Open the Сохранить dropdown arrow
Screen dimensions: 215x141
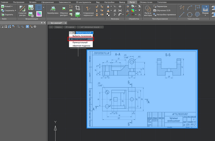click(15, 10)
